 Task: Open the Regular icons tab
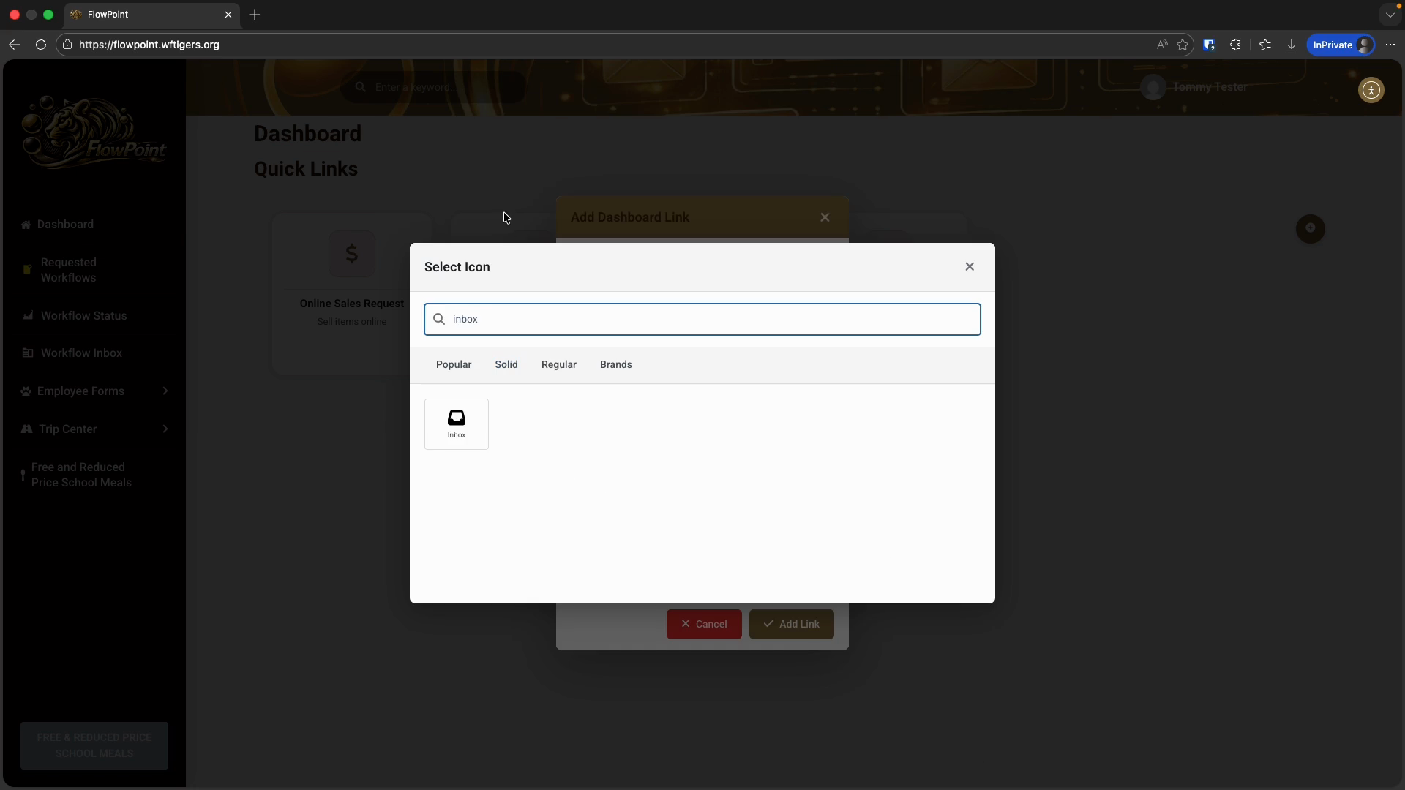click(x=558, y=365)
